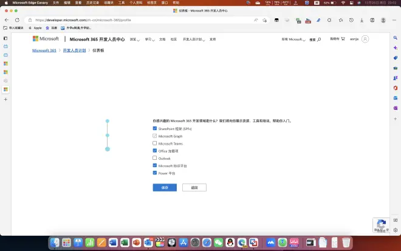Image resolution: width=401 pixels, height=251 pixels.
Task: Open the Apple bookmark in favorites bar
Action: point(35,28)
